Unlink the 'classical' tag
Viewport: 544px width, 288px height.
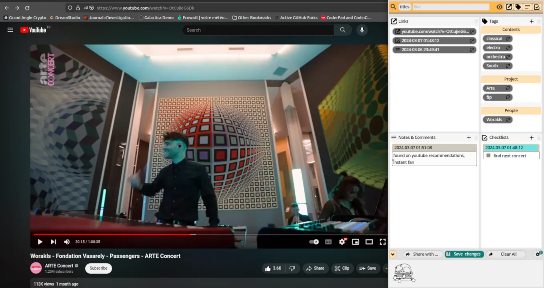[x=508, y=38]
